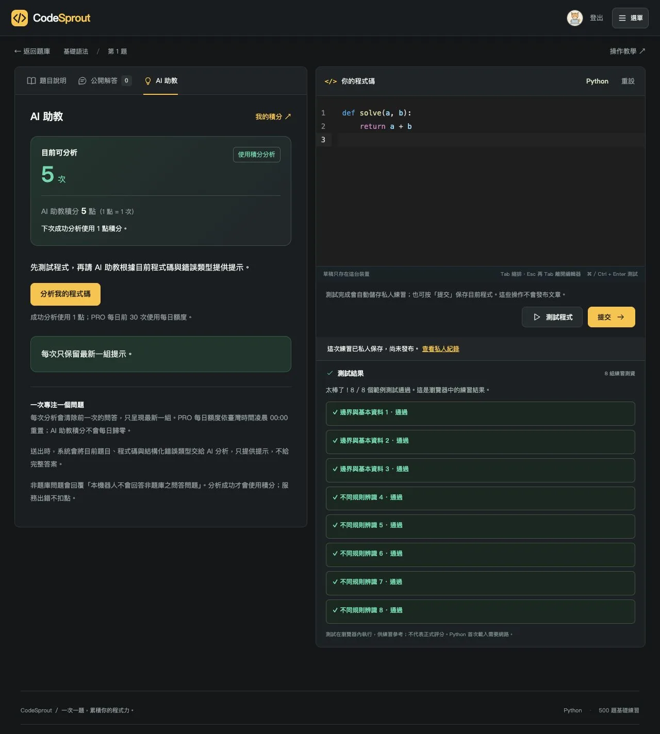Select the 邊界與基本資料 2・通過 result row
The height and width of the screenshot is (734, 660).
pyautogui.click(x=481, y=442)
